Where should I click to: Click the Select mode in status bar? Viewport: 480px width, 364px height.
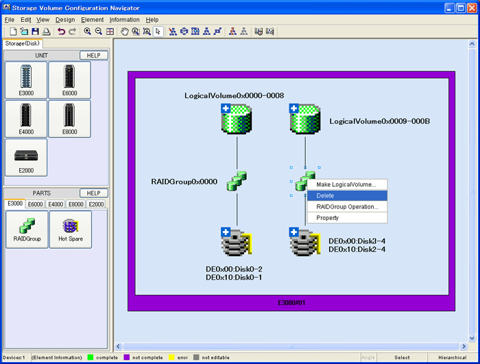tap(402, 358)
